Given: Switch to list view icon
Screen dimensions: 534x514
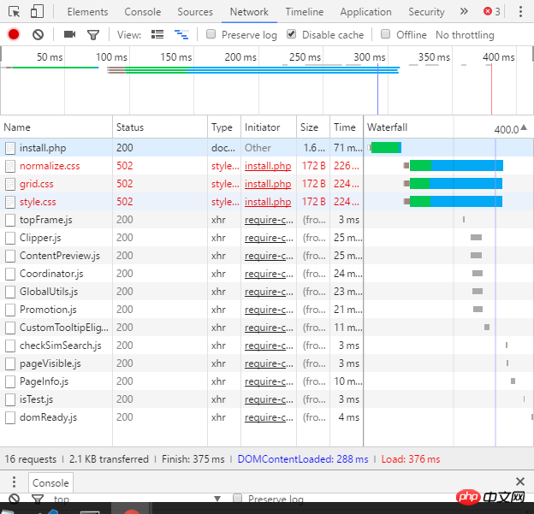Looking at the screenshot, I should [157, 34].
